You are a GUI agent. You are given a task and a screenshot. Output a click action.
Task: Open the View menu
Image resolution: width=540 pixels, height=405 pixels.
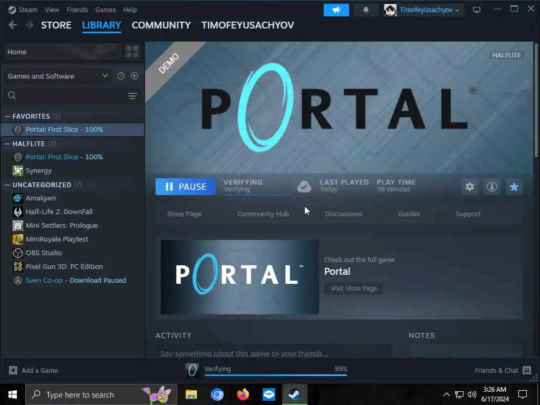[52, 9]
